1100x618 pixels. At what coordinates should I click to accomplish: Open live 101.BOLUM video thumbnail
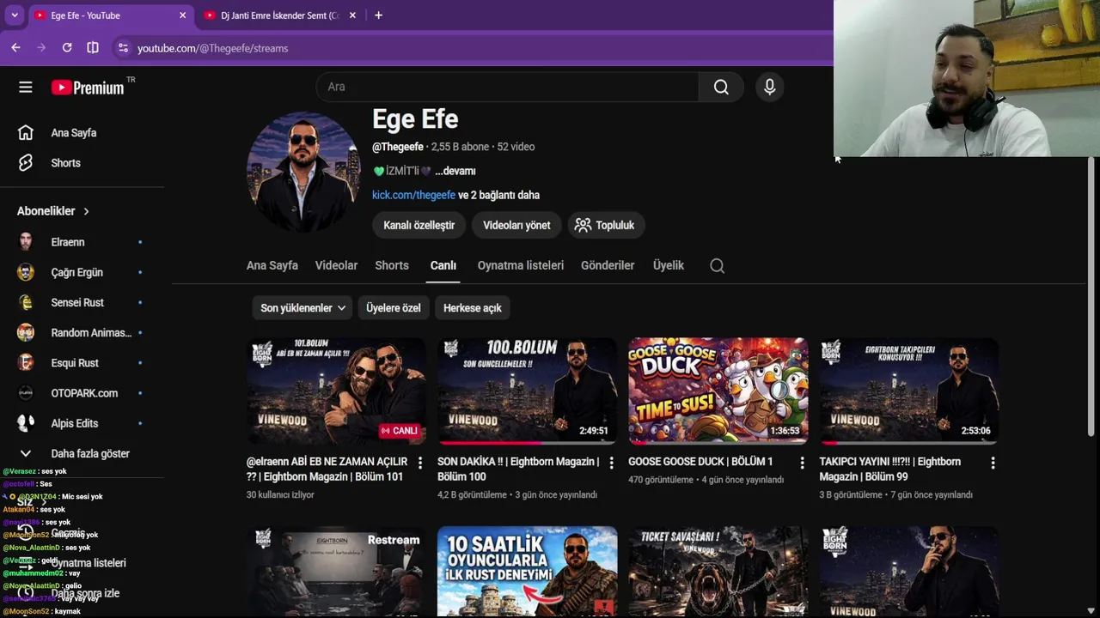(336, 391)
